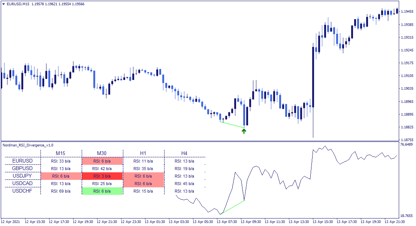Click the EURUSD symbol row label
416x226 pixels.
[x=22, y=161]
